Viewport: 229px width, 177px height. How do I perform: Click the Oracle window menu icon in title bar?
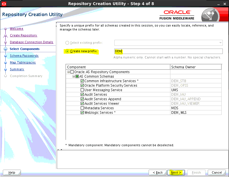[4, 4]
